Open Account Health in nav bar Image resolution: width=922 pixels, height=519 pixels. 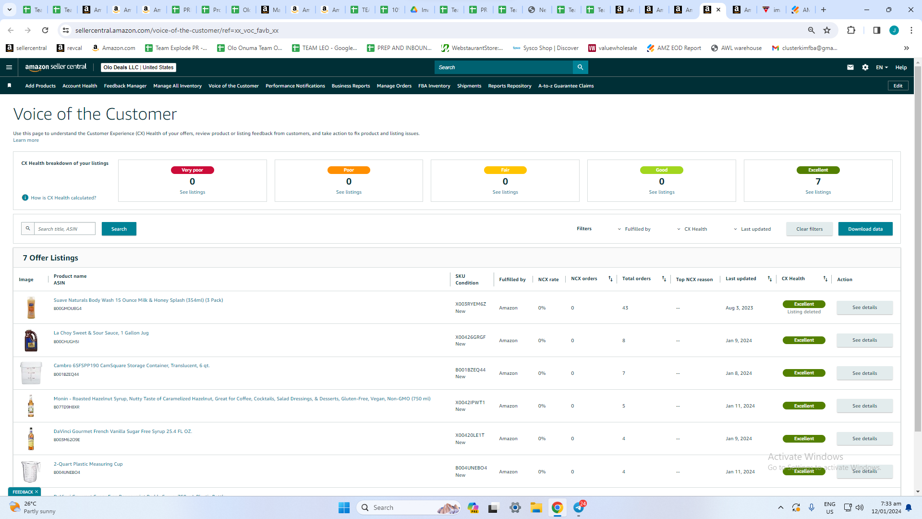80,86
